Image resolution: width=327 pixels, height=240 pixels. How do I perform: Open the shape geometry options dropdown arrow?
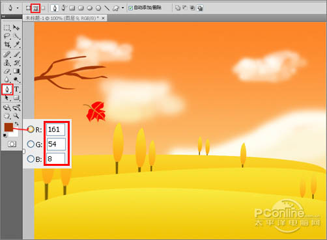(123, 8)
